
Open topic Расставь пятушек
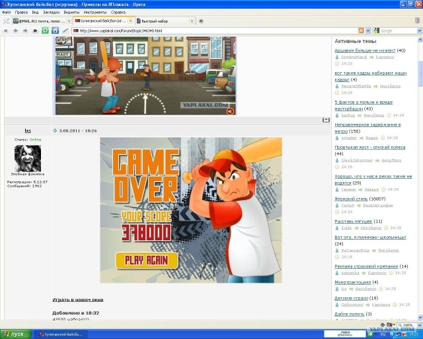point(354,221)
